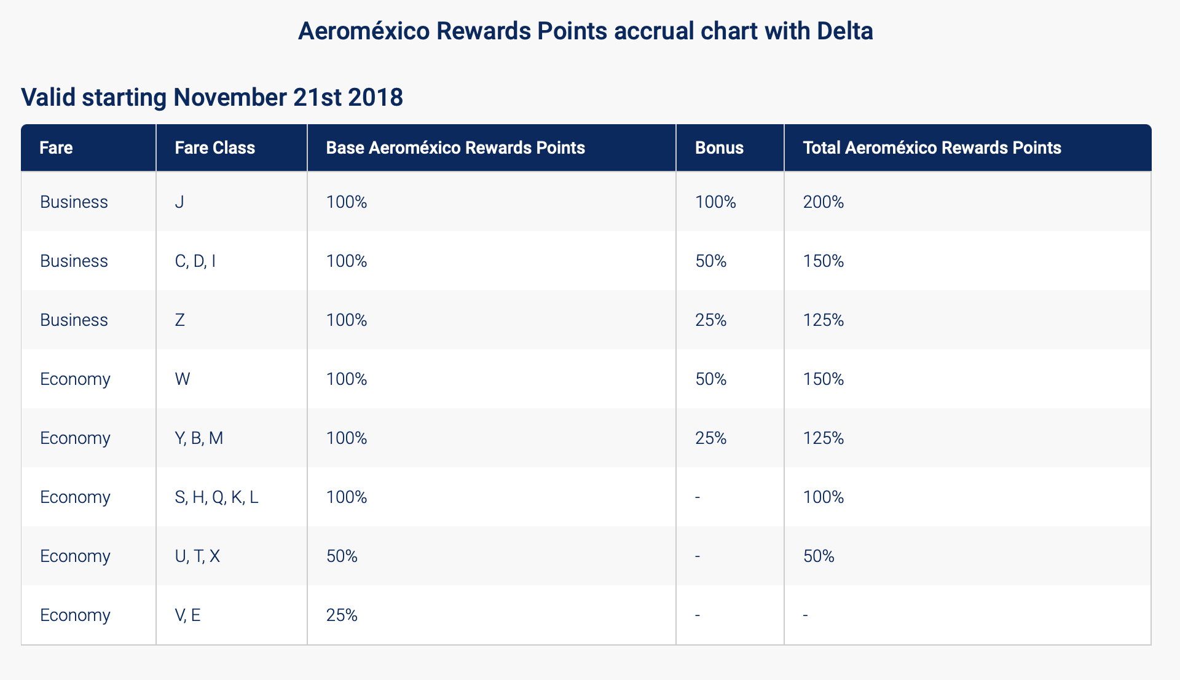This screenshot has height=680, width=1180.
Task: Click 'Base Aeroméxico Rewards Points' column header
Action: (455, 148)
